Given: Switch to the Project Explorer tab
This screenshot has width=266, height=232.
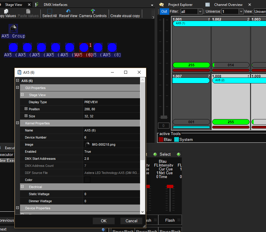Looking at the screenshot, I should pos(180,5).
